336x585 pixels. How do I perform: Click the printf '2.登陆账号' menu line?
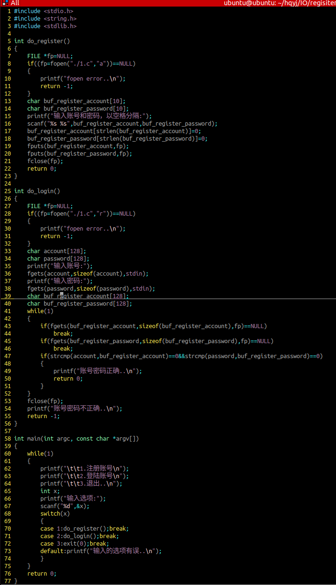click(x=84, y=476)
